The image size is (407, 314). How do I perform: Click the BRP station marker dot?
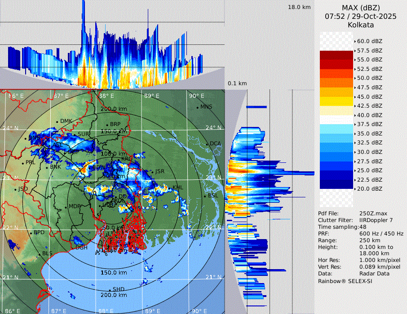pyautogui.click(x=107, y=125)
